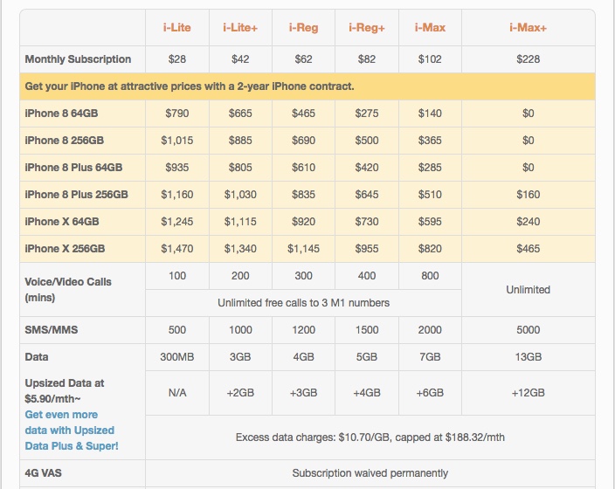Click the $62 monthly subscription price
The width and height of the screenshot is (615, 489).
click(304, 59)
